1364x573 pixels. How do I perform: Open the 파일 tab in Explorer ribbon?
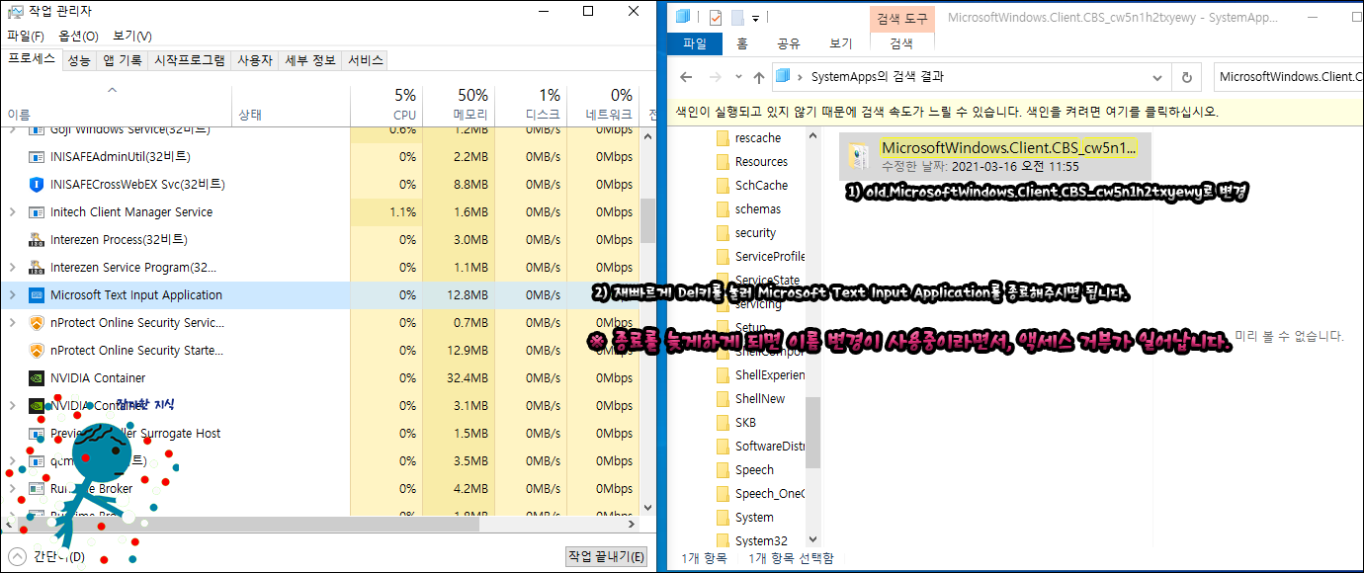click(695, 43)
